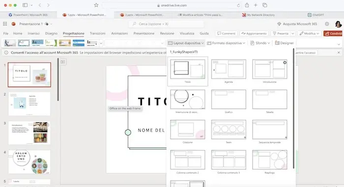Show the Safari tab overview icon
Viewport: 344px width, 187px height.
pyautogui.click(x=265, y=5)
